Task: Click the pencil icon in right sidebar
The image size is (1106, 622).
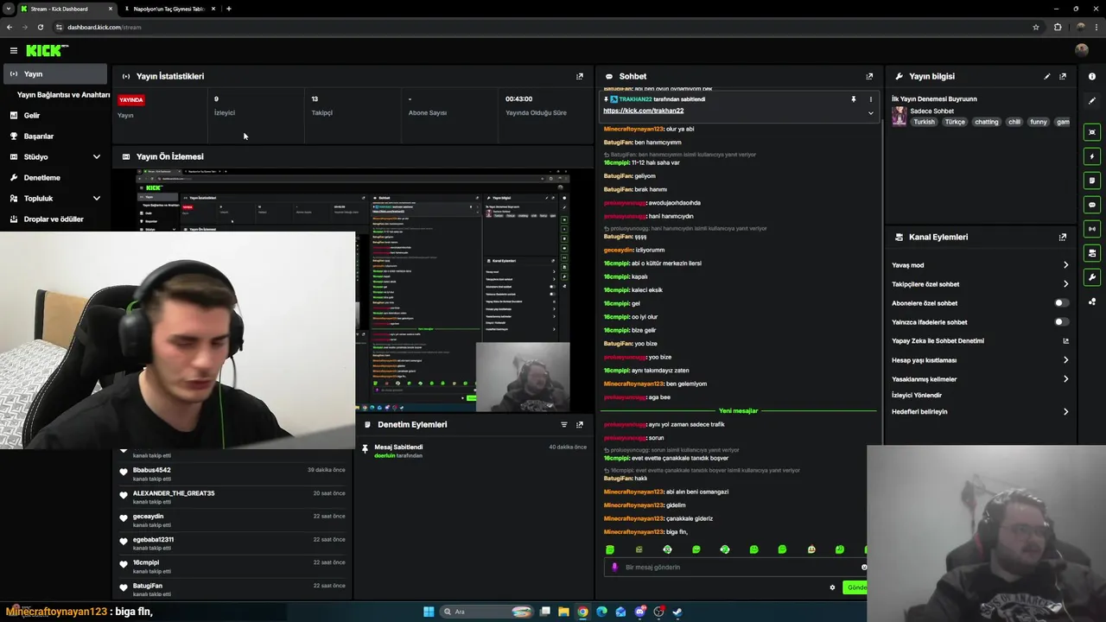Action: pos(1092,101)
